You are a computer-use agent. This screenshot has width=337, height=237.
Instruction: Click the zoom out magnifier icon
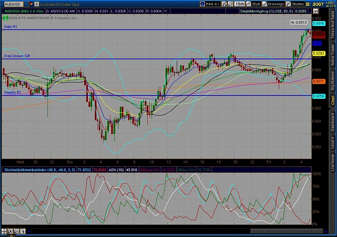(x=17, y=231)
